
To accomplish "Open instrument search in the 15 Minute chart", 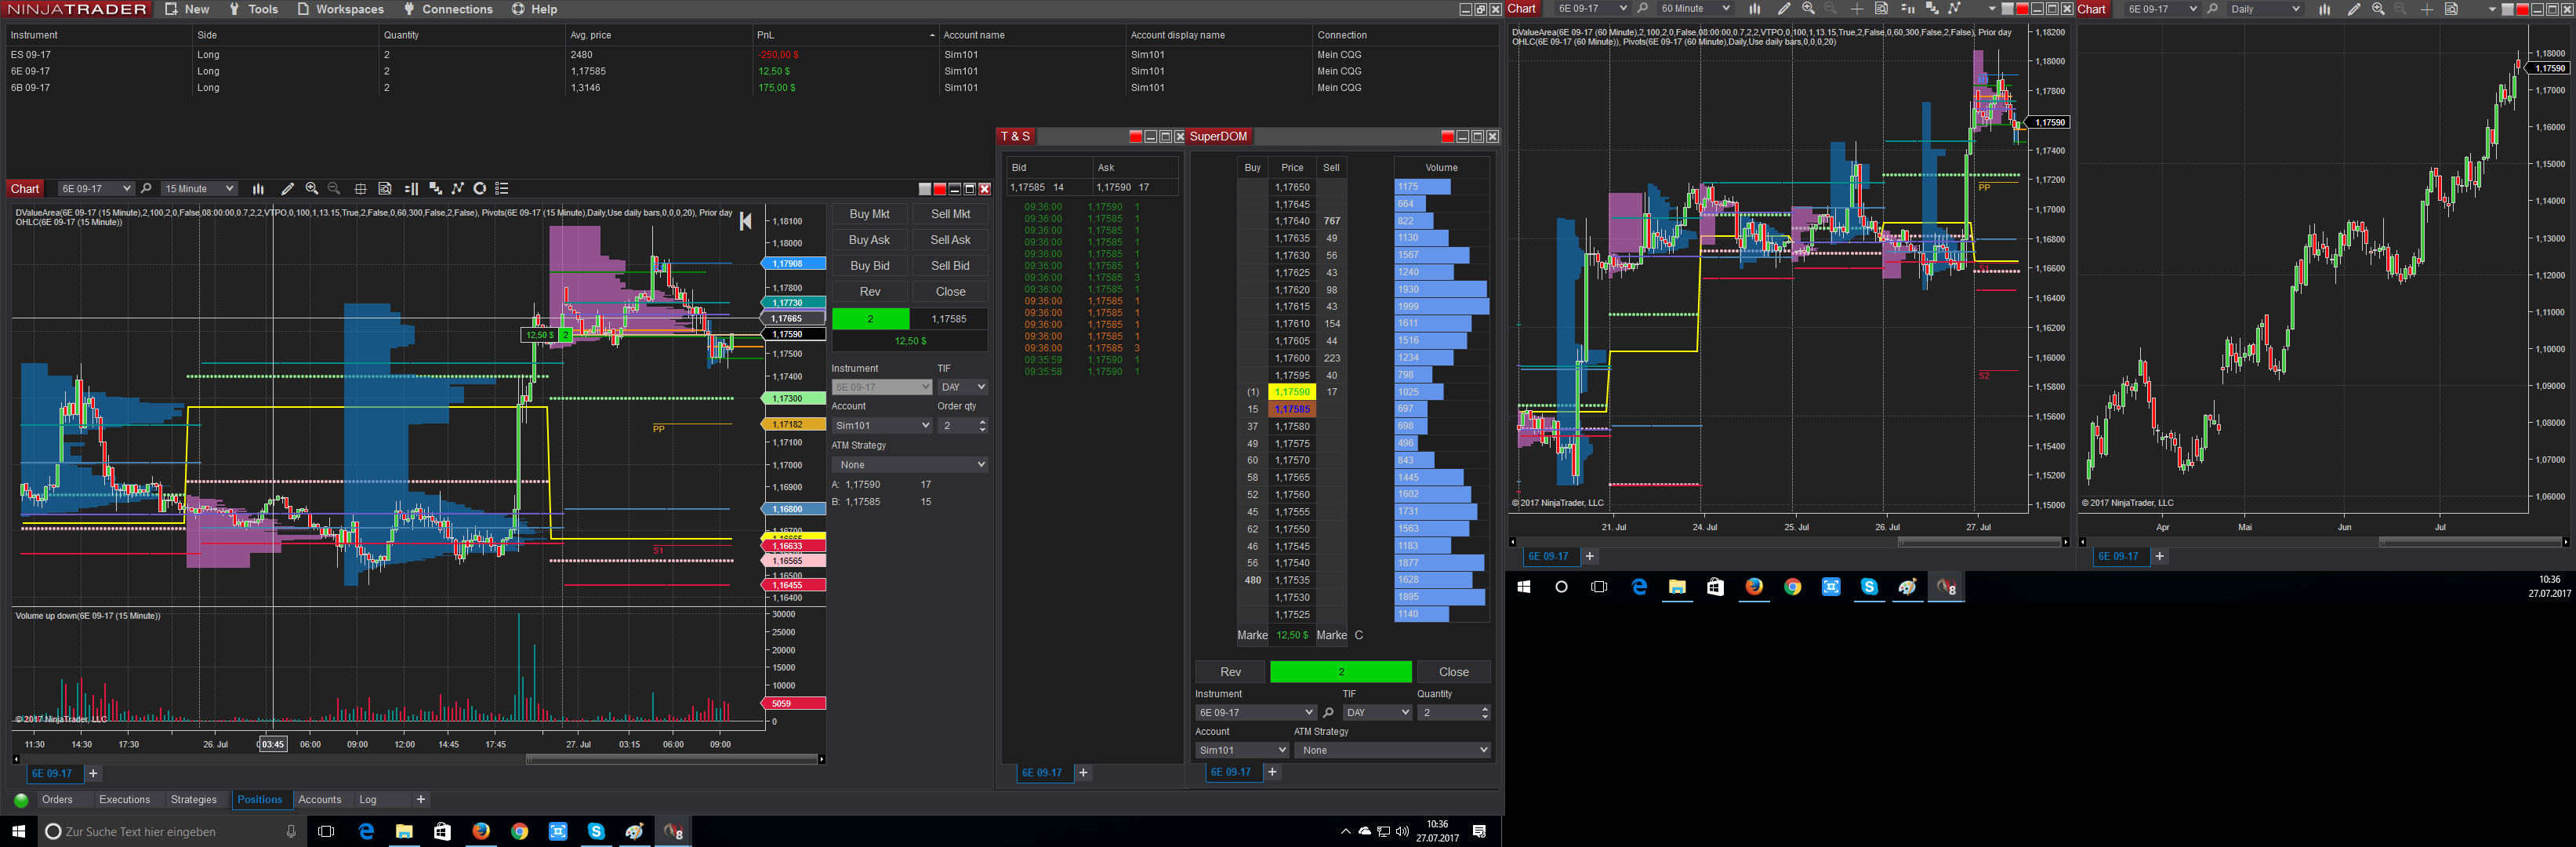I will [x=146, y=188].
